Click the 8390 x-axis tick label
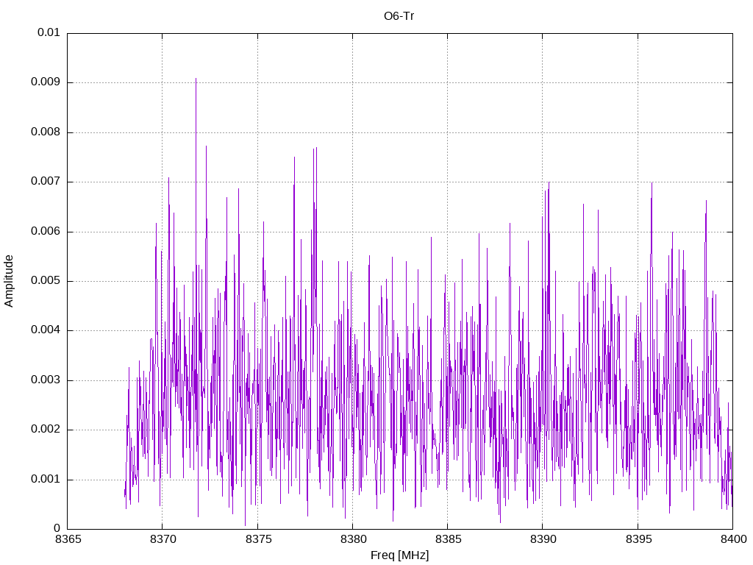The width and height of the screenshot is (753, 565). 543,539
